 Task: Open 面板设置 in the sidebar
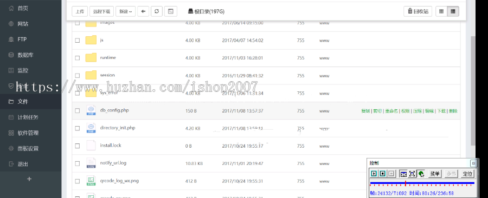pos(30,148)
